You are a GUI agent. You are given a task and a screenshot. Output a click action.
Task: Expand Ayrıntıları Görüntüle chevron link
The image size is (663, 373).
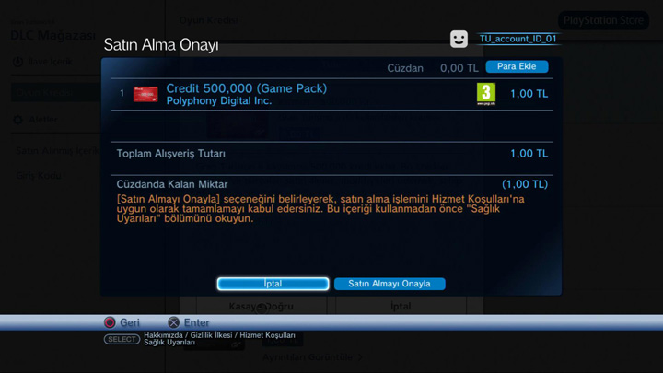[312, 357]
